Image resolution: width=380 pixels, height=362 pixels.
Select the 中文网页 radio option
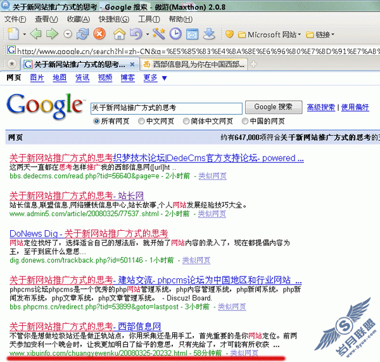[141, 121]
